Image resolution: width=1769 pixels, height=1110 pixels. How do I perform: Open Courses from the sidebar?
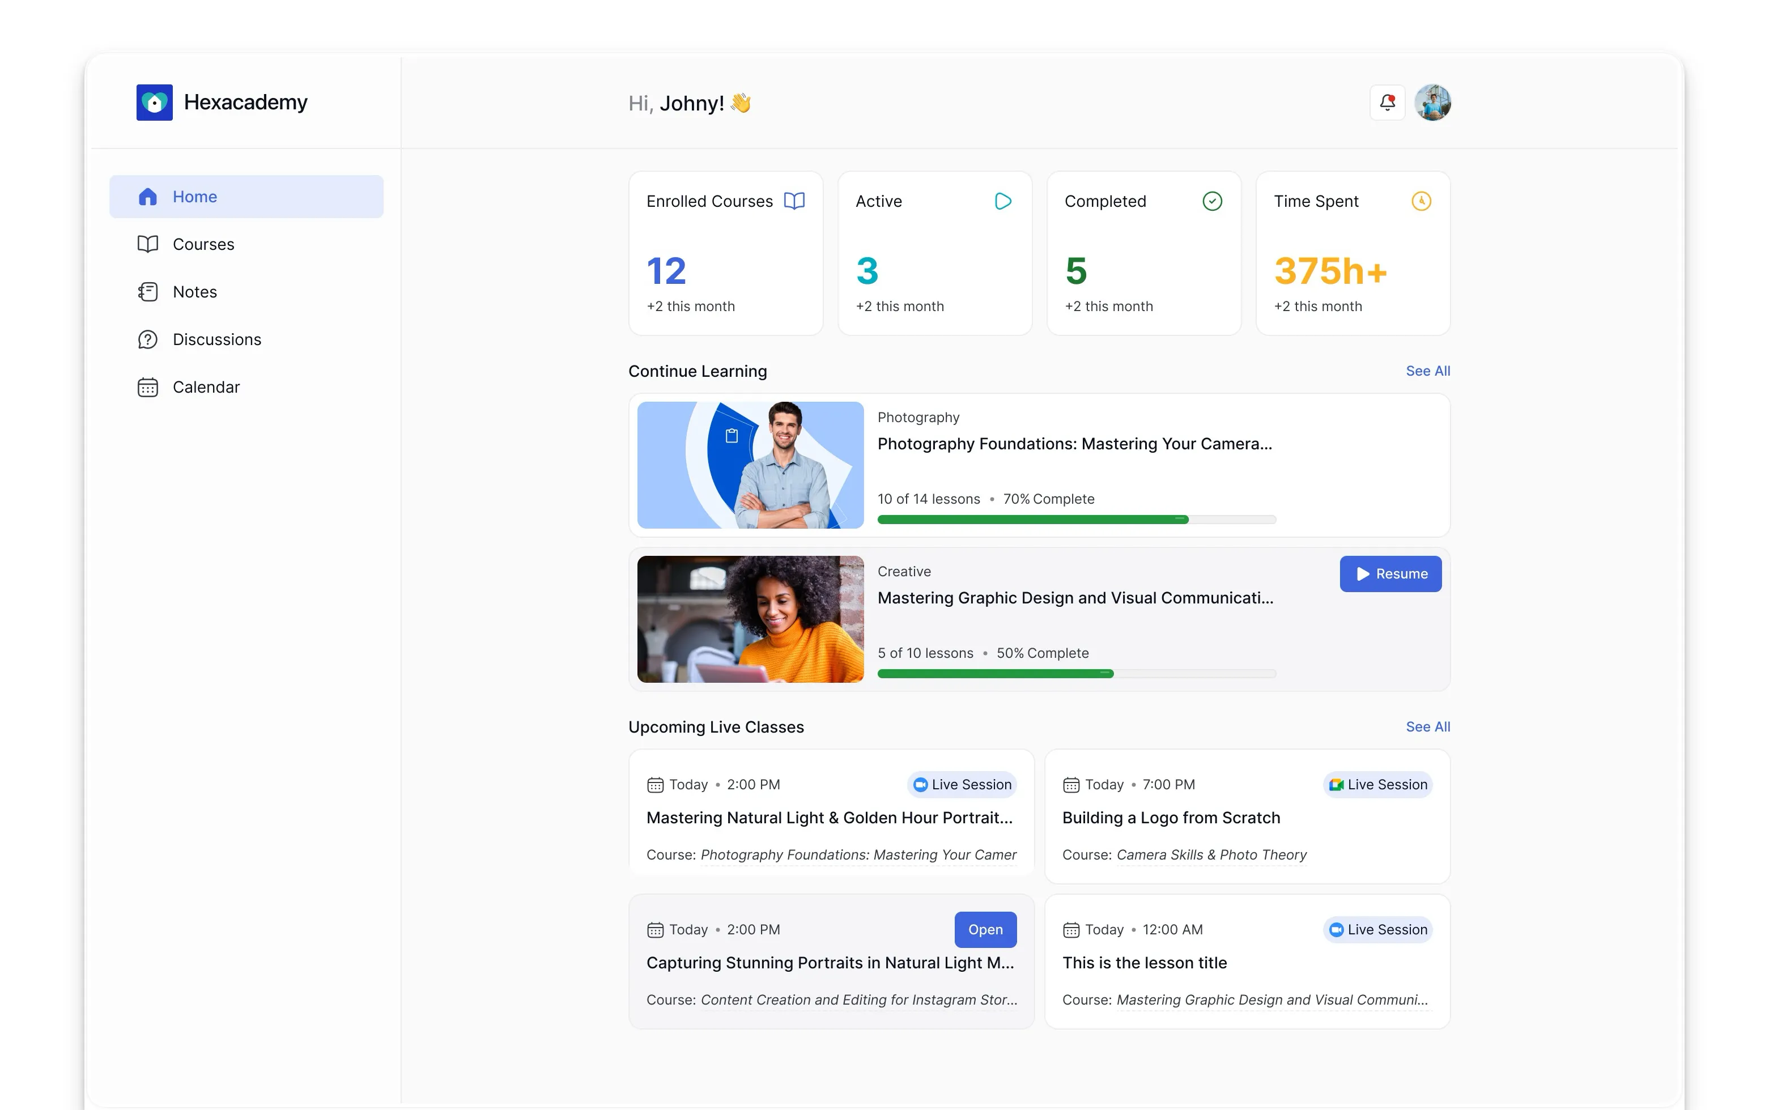pyautogui.click(x=246, y=244)
